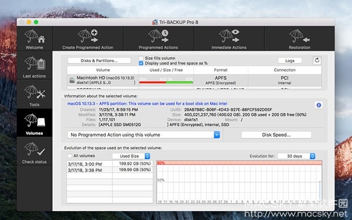The height and width of the screenshot is (220, 352).
Task: Uncheck Display used and free space as %
Action: (141, 63)
